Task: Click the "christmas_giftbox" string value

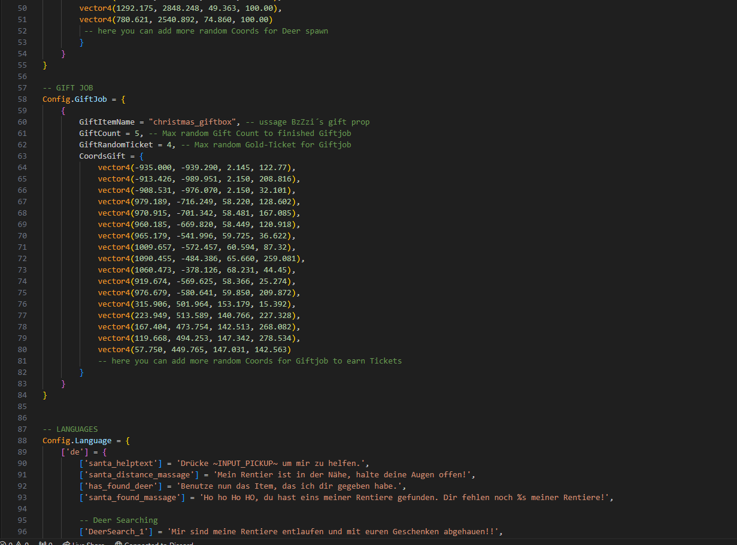Action: 194,122
